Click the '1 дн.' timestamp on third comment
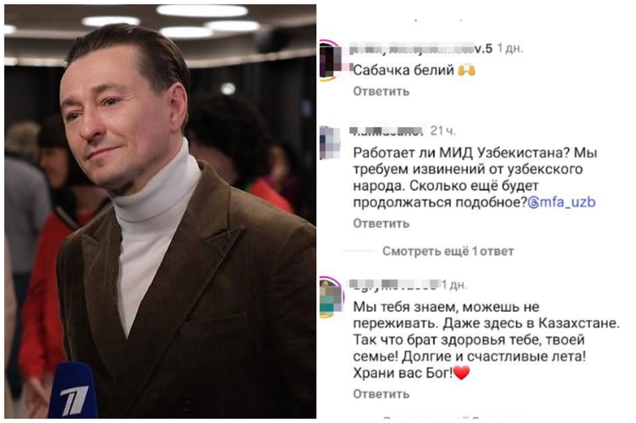 click(454, 285)
